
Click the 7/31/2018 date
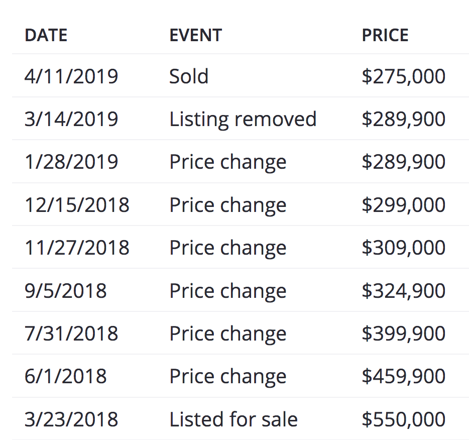click(x=71, y=334)
